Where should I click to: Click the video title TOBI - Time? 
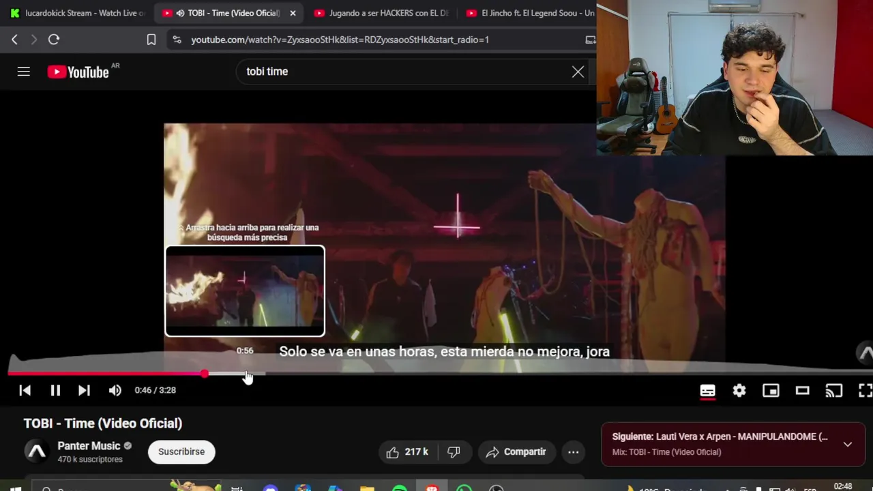103,423
